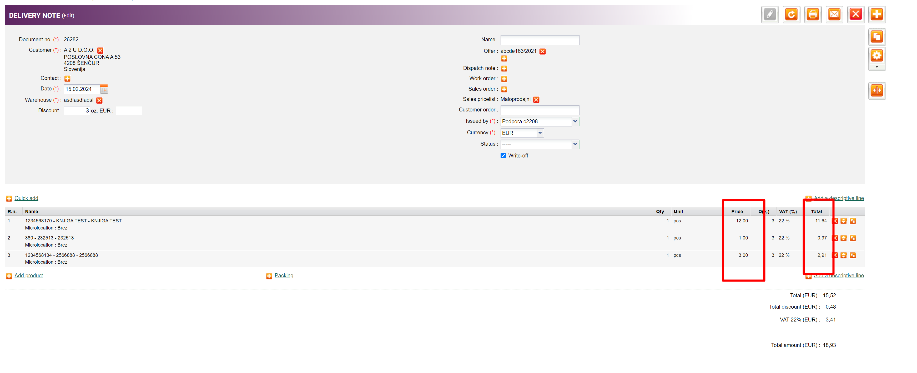Viewport: 917px width, 373px height.
Task: Click the split arrows icon on right
Action: coord(876,91)
